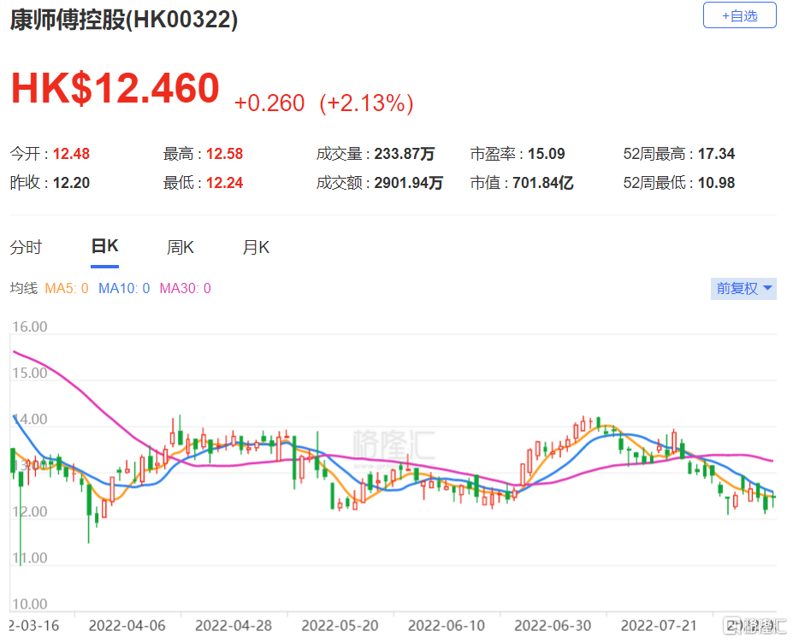Click the 2022-04-06 date axis label
This screenshot has width=793, height=641.
(127, 626)
